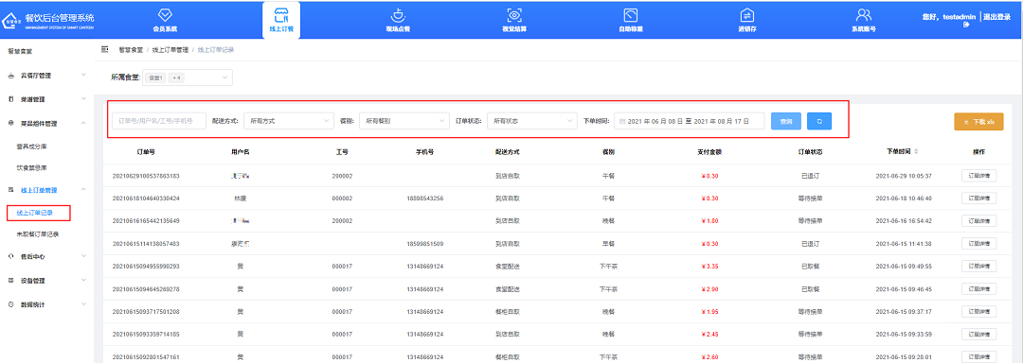Click the +4 tag in canteen selector

click(x=175, y=78)
